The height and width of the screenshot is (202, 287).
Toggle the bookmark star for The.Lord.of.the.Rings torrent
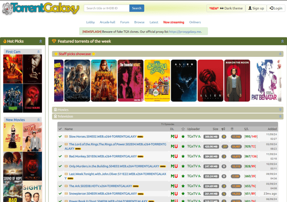(183, 146)
